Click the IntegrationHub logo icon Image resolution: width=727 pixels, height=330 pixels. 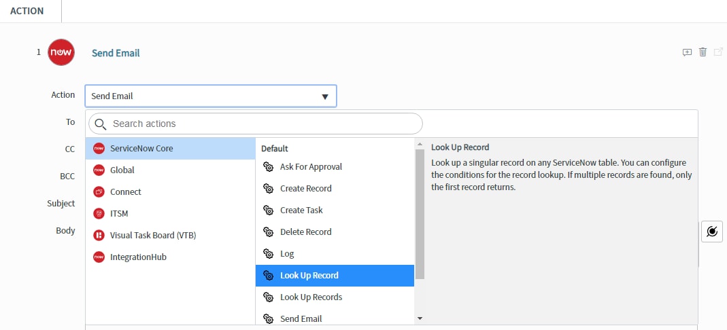coord(99,257)
